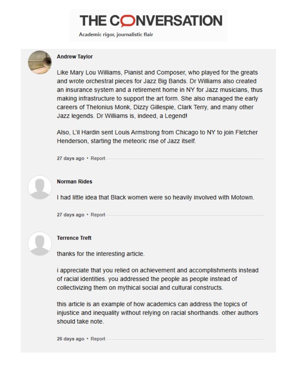Click Norman Rides' default avatar
The width and height of the screenshot is (297, 371).
(x=40, y=187)
